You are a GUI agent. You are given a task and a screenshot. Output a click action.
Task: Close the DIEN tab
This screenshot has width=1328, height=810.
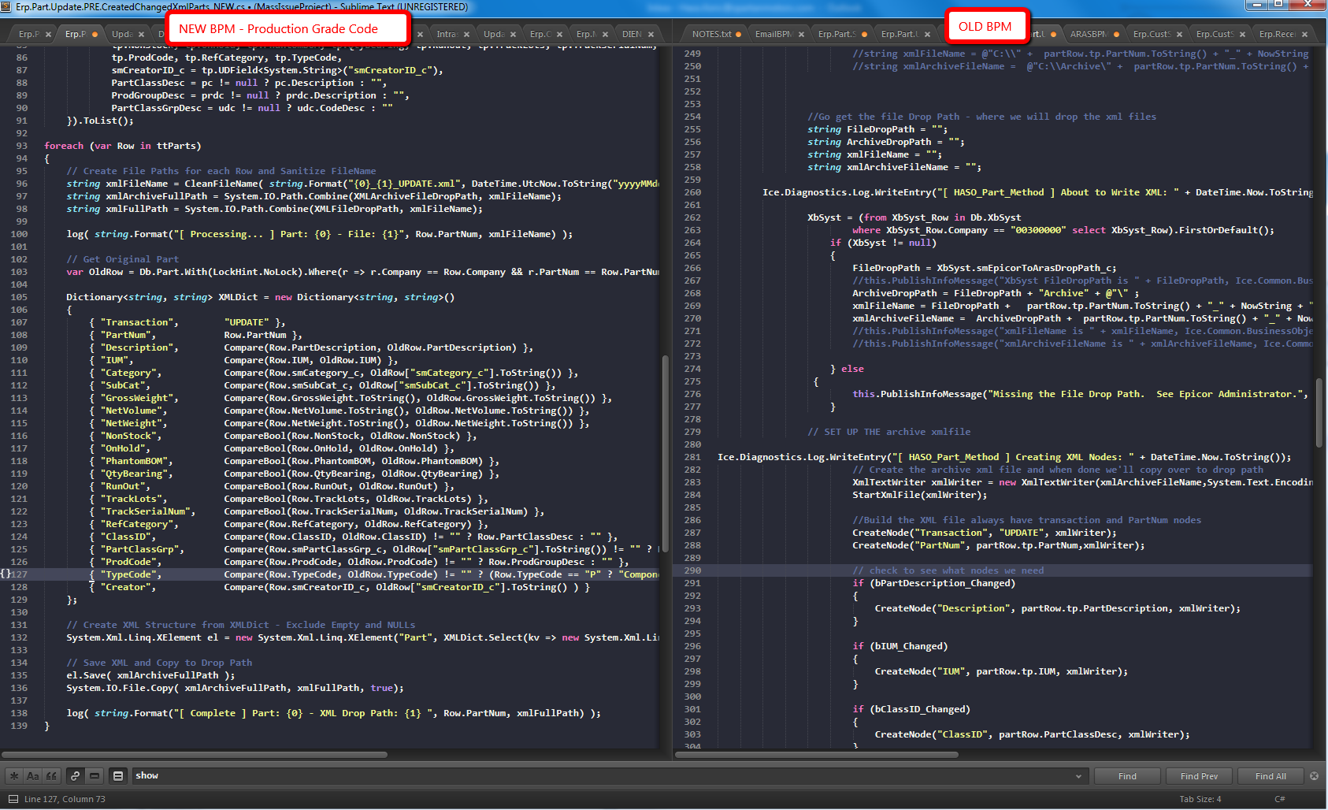[651, 35]
